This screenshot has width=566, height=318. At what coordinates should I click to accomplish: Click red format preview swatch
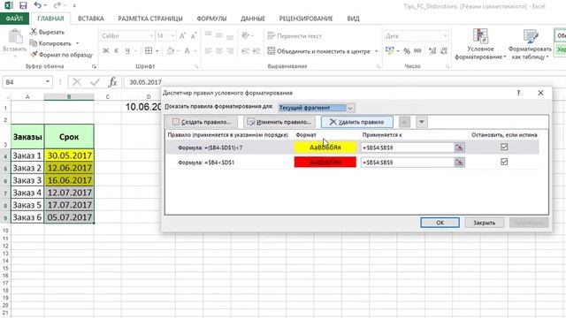(325, 163)
